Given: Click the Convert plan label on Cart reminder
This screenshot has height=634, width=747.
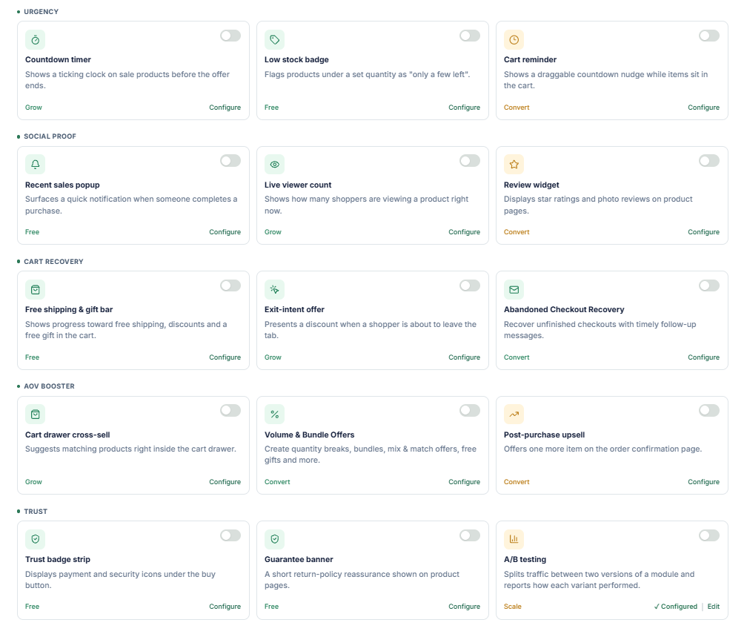Looking at the screenshot, I should coord(517,108).
